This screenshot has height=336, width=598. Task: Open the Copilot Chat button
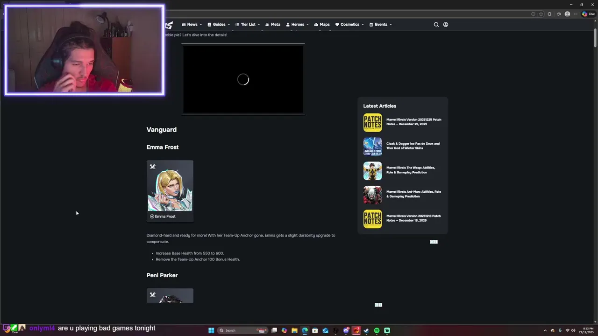(x=588, y=14)
